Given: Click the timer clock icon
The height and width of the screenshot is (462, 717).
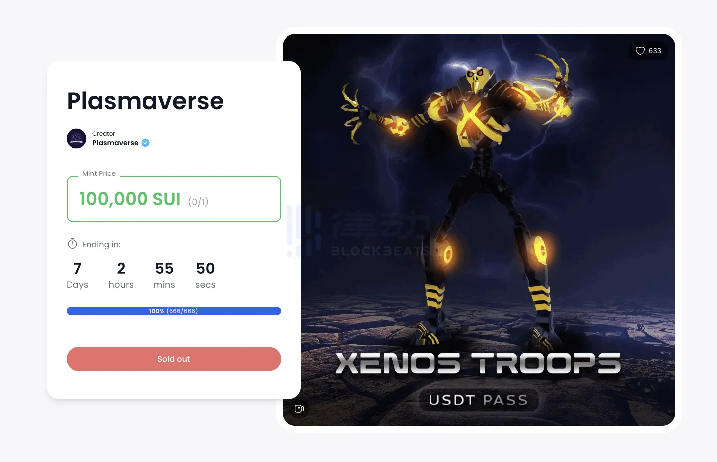Looking at the screenshot, I should (72, 244).
